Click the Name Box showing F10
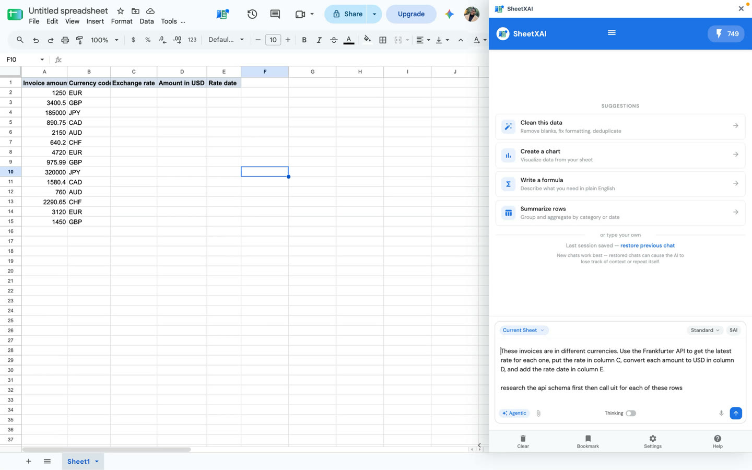Viewport: 752px width, 470px height. tap(25, 60)
